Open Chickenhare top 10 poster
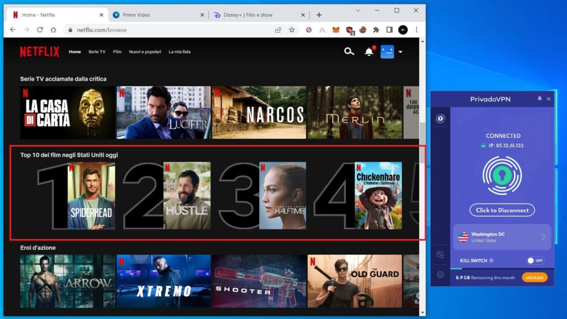The image size is (567, 319). [378, 196]
